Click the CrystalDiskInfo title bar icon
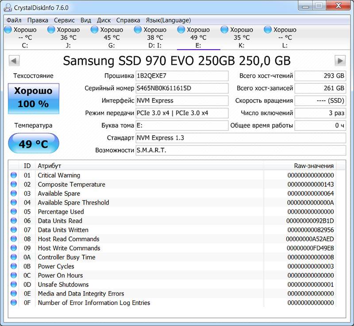This screenshot has height=326, width=354. tap(8, 8)
